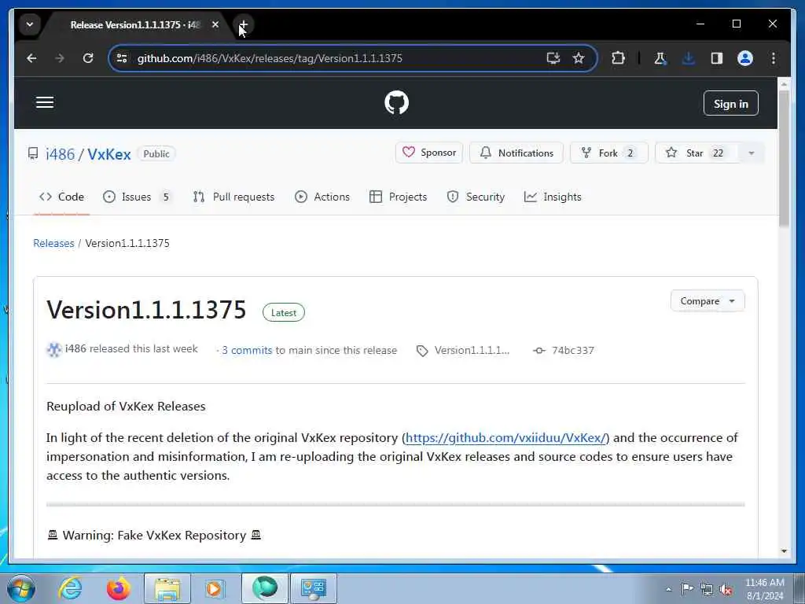Open the Security tab
The width and height of the screenshot is (805, 604).
[x=476, y=197]
